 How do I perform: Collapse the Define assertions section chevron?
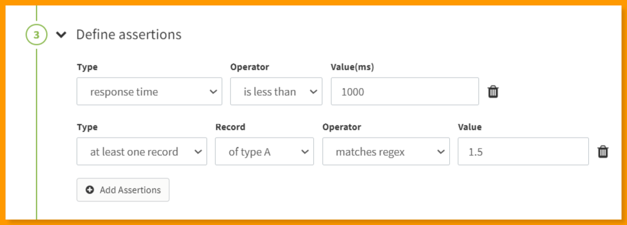tap(61, 35)
